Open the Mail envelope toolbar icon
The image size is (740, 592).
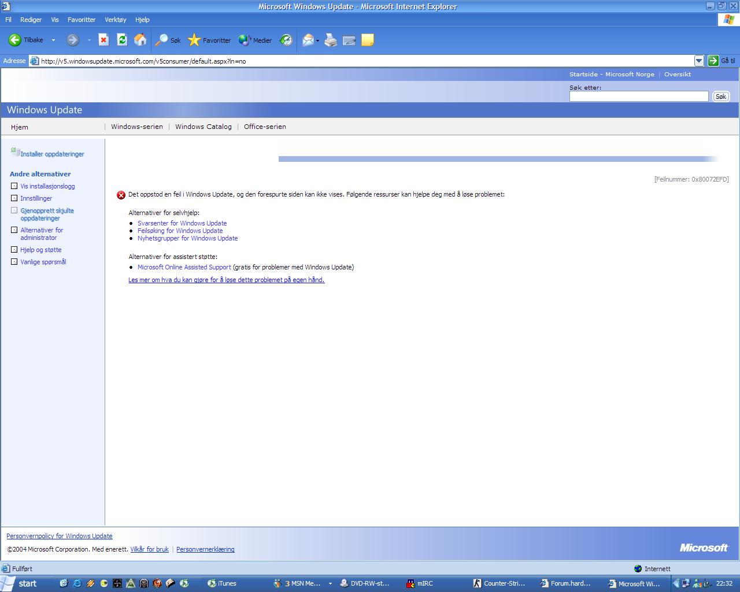[308, 40]
